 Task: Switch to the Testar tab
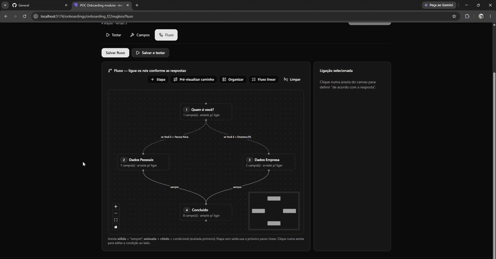(x=113, y=35)
